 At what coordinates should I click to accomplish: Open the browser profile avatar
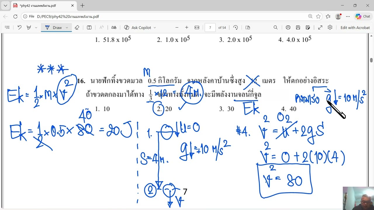338,17
